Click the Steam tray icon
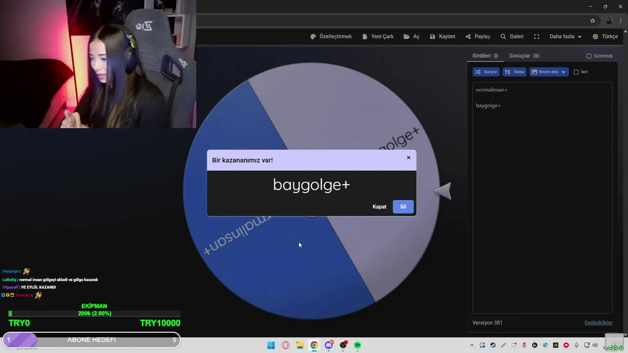 pos(493,345)
